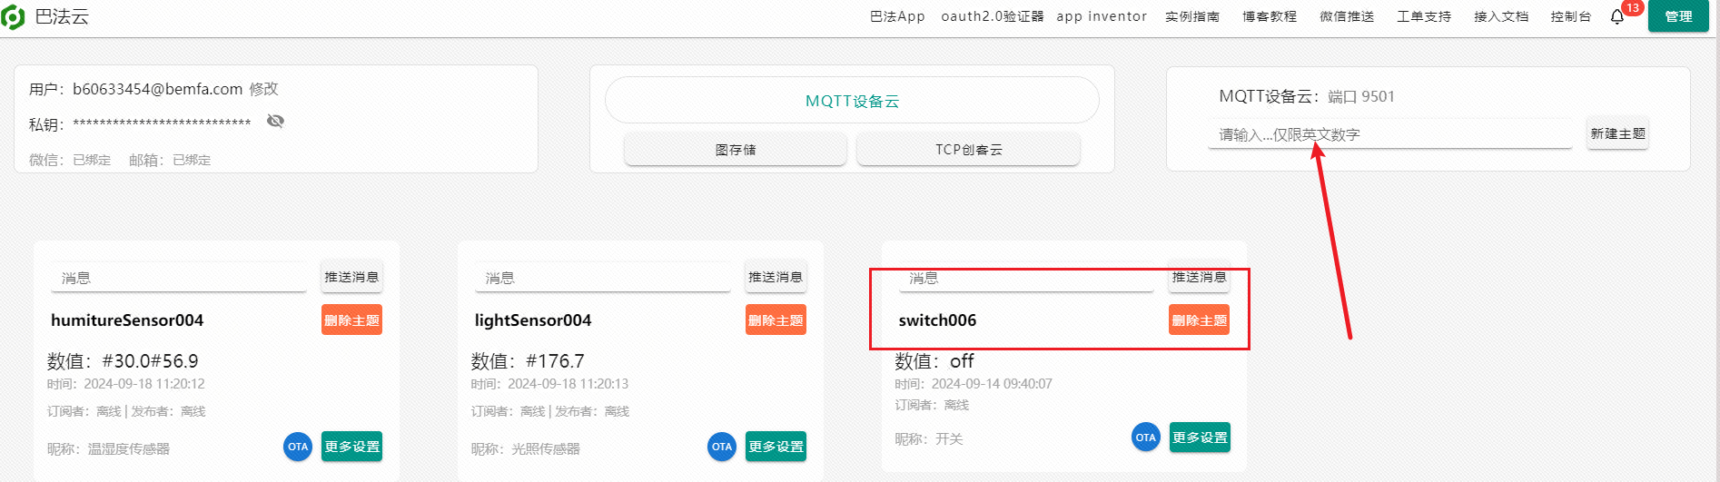1720x482 pixels.
Task: Open the notification bell with 13 alerts
Action: point(1617,17)
